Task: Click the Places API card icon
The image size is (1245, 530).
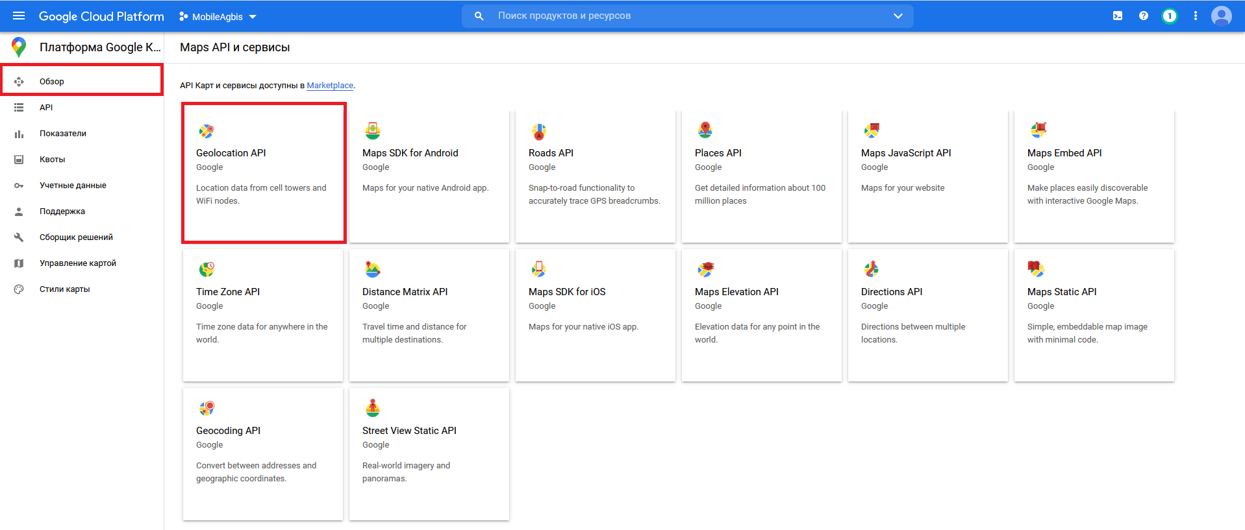Action: coord(705,130)
